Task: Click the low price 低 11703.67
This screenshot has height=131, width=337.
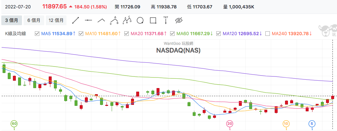Action: click(x=200, y=7)
